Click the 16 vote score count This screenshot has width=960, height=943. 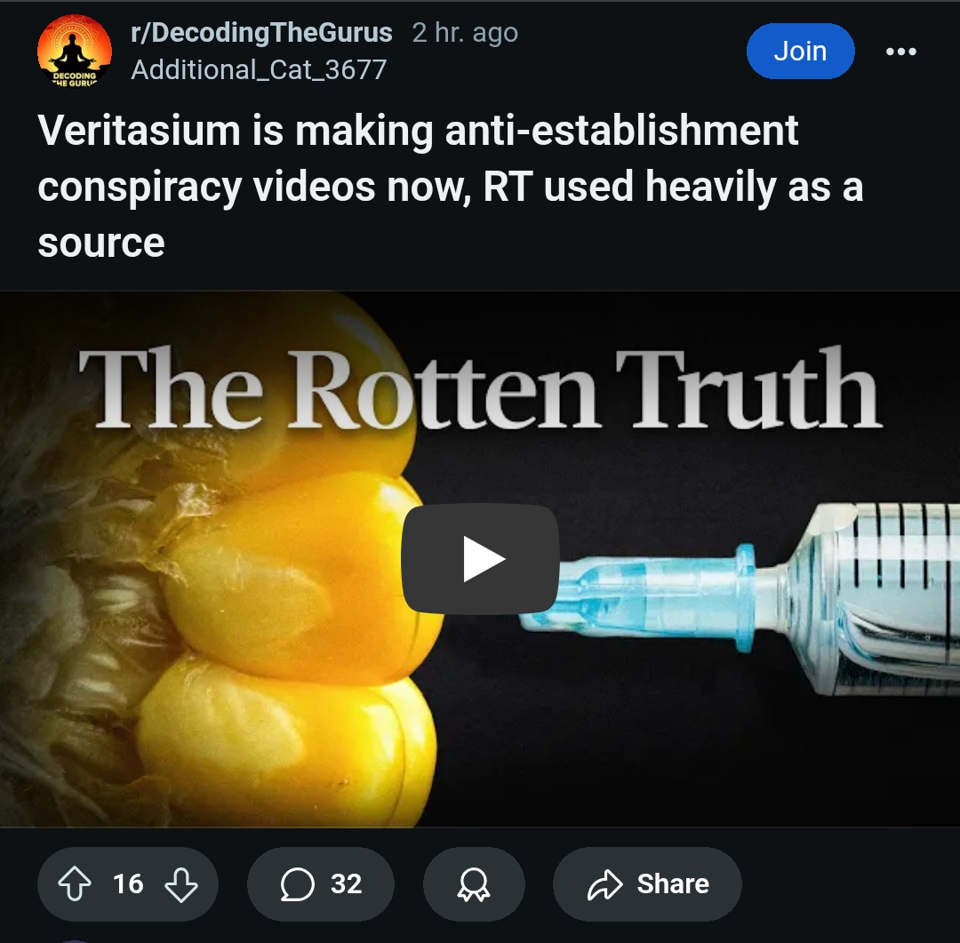click(128, 883)
